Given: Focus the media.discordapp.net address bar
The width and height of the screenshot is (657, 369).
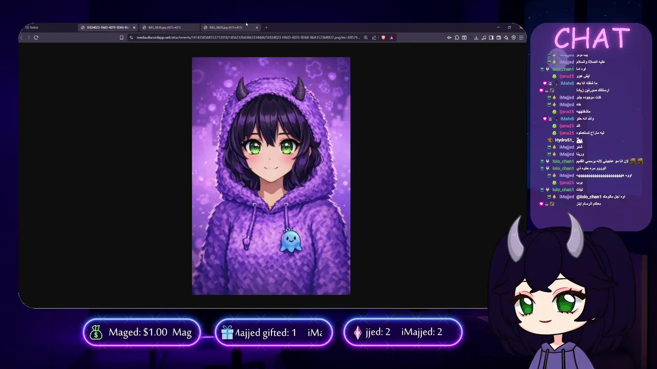Looking at the screenshot, I should tap(248, 37).
